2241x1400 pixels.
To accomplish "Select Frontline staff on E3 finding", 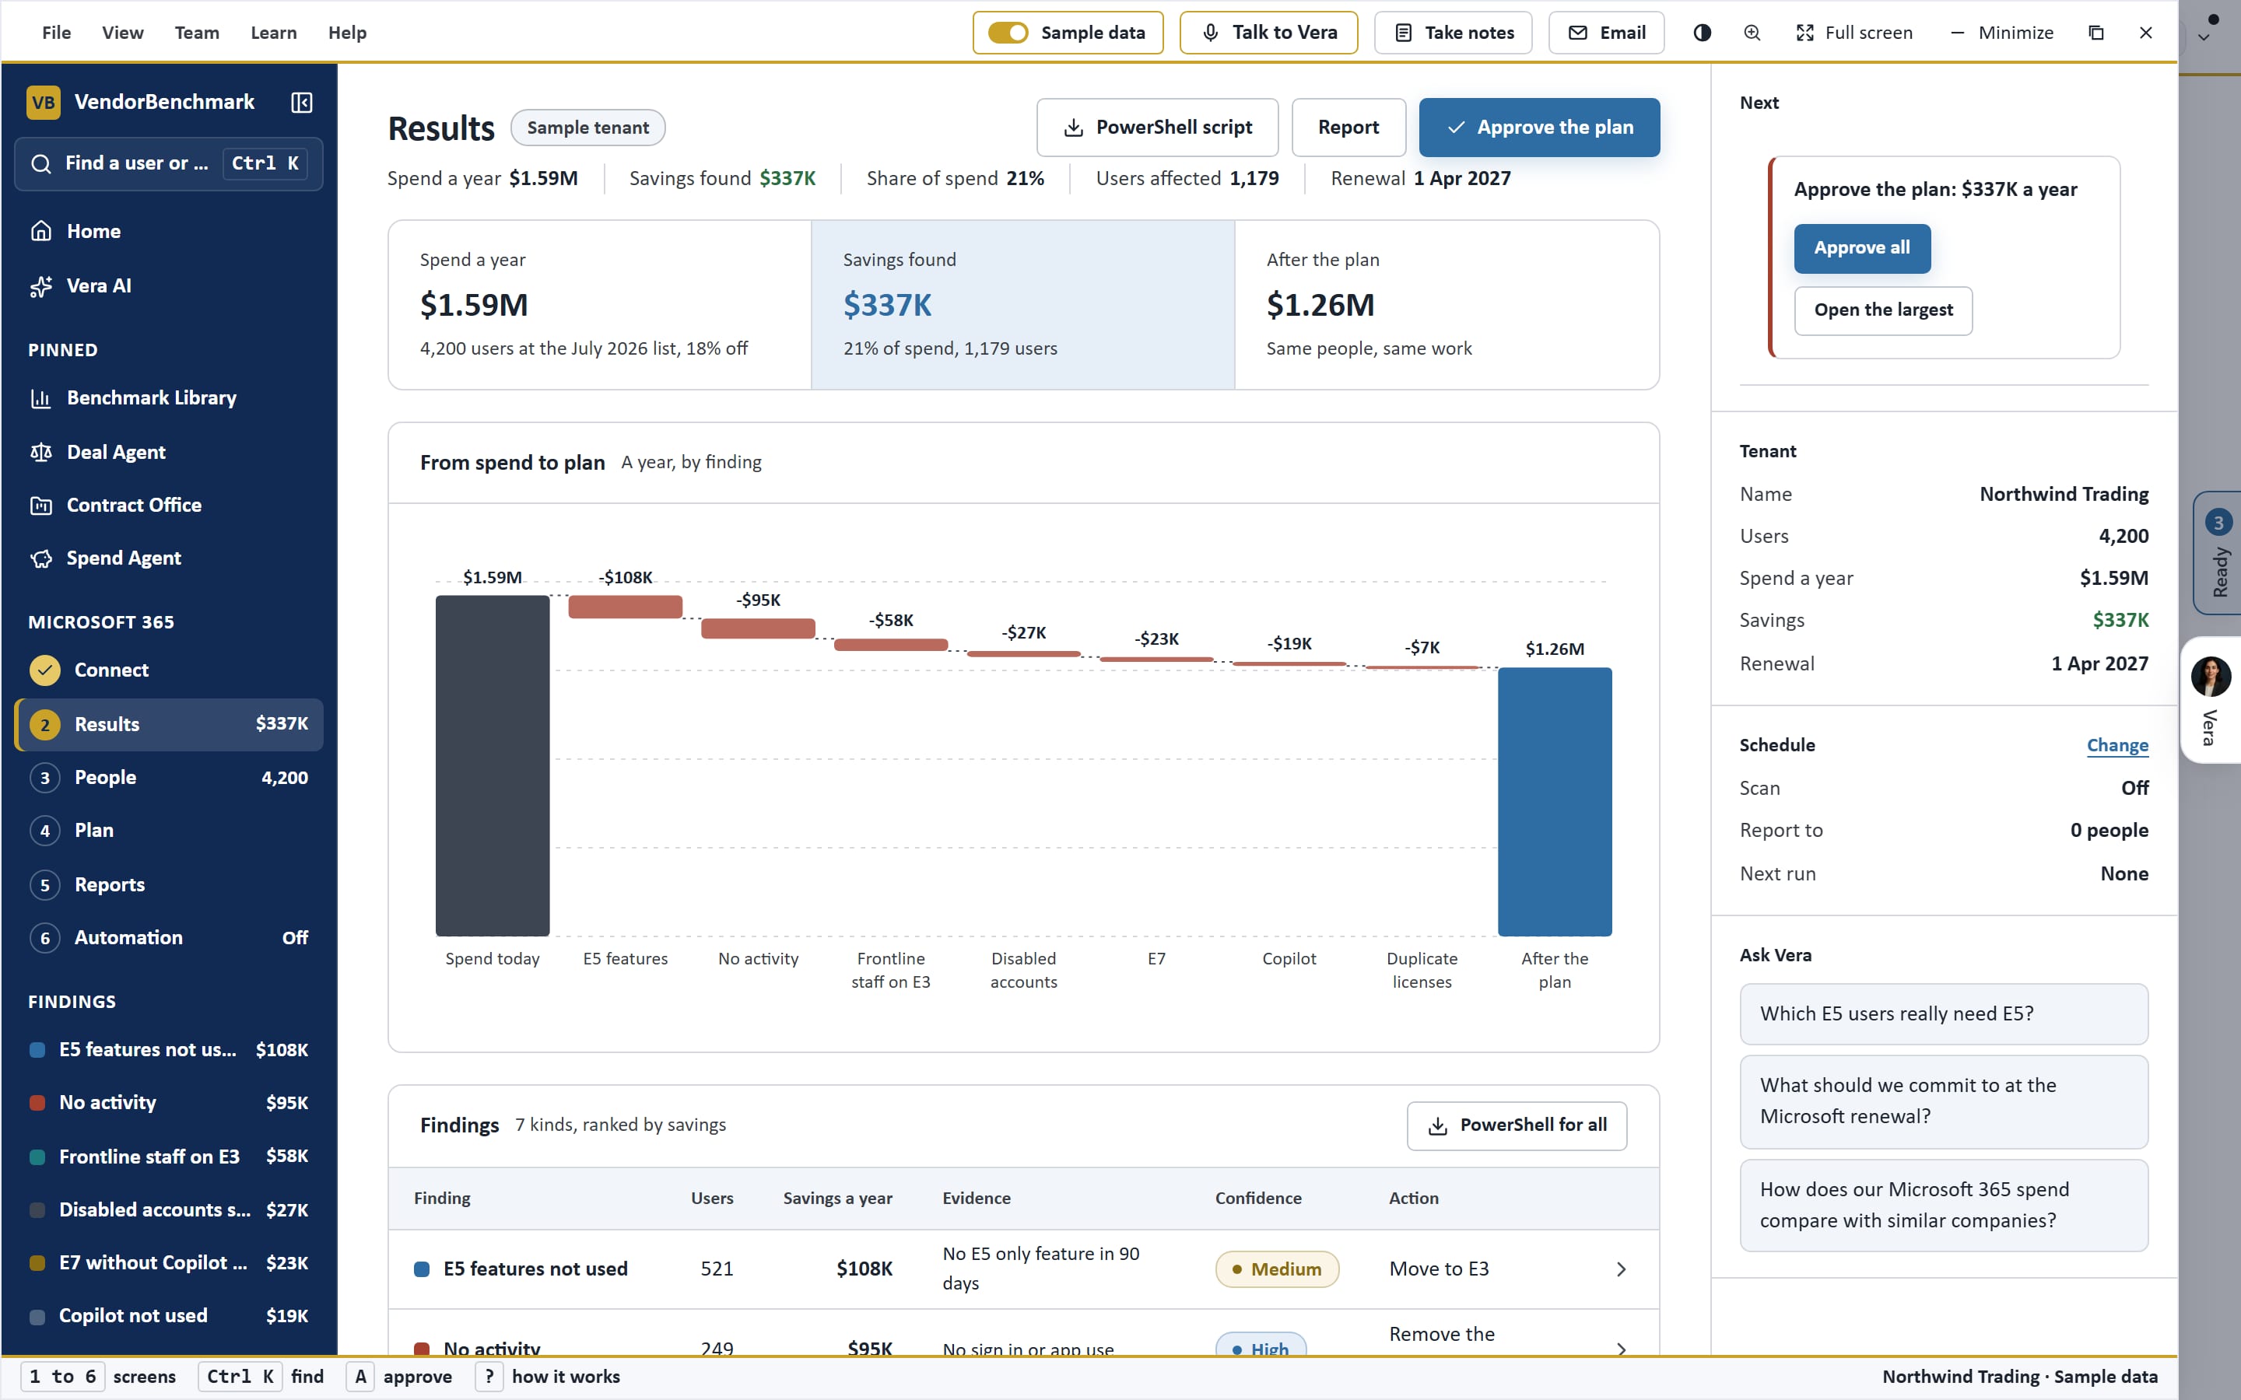I will point(169,1156).
